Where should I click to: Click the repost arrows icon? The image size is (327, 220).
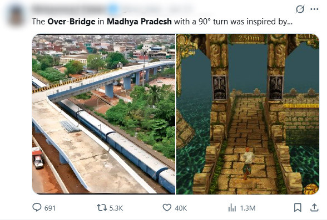coord(102,208)
